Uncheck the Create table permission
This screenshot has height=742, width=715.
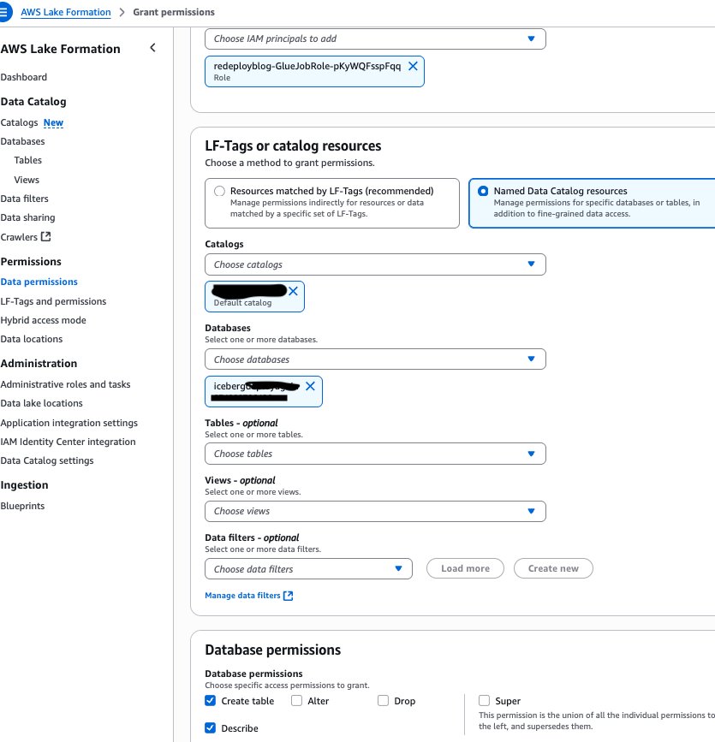(211, 701)
